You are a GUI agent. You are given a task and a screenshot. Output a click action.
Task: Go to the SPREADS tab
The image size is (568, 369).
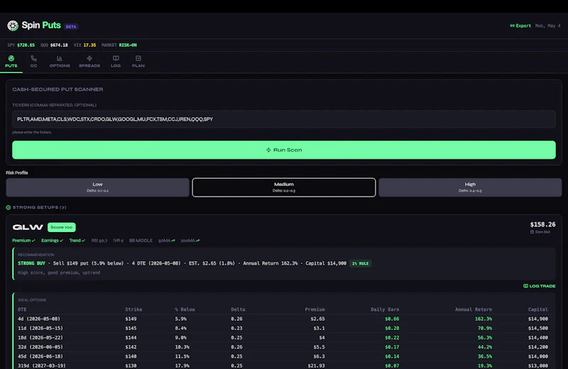click(x=89, y=62)
